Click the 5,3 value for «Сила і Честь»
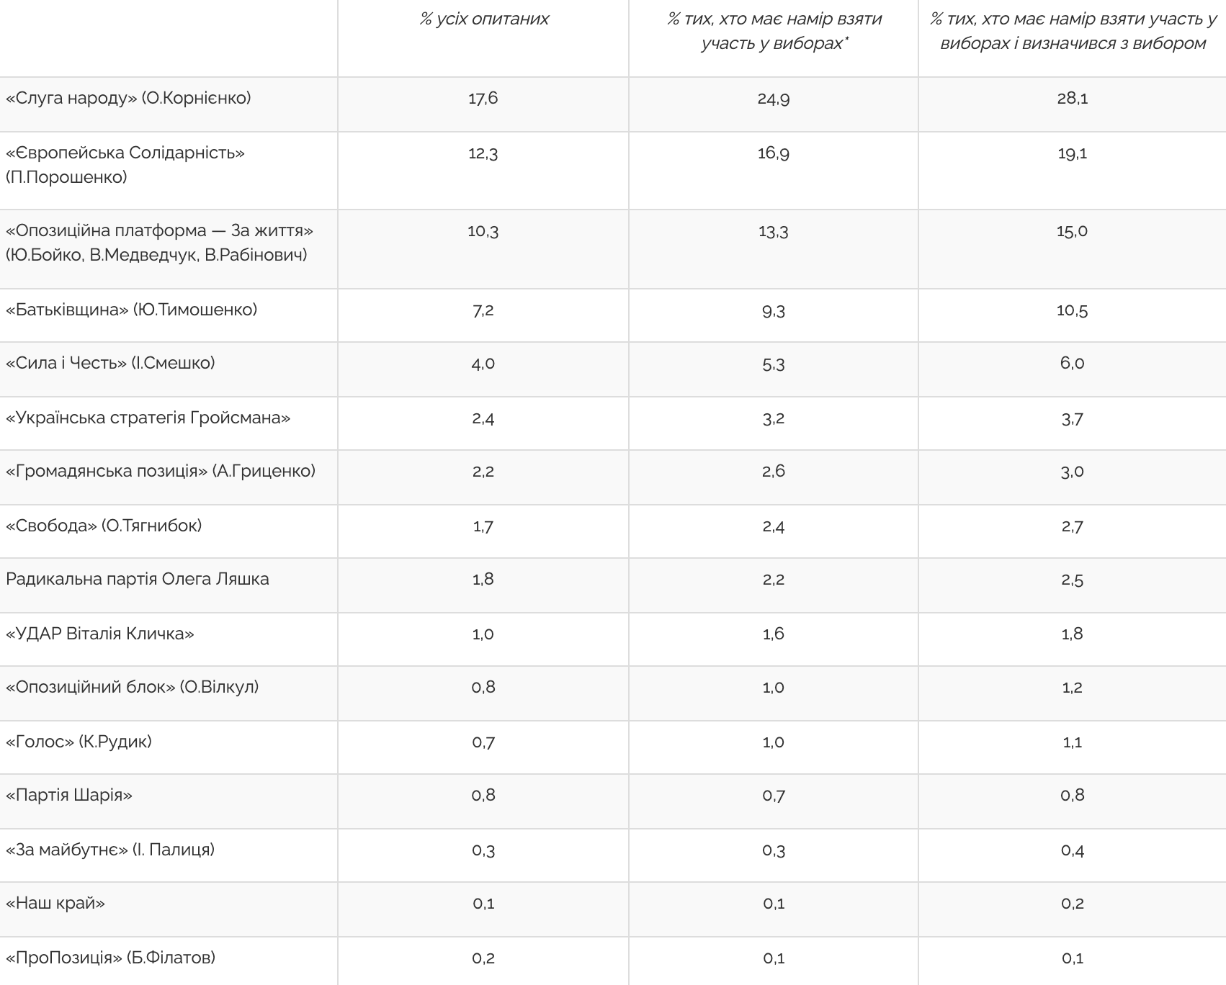Viewport: 1226px width, 985px height. (774, 364)
